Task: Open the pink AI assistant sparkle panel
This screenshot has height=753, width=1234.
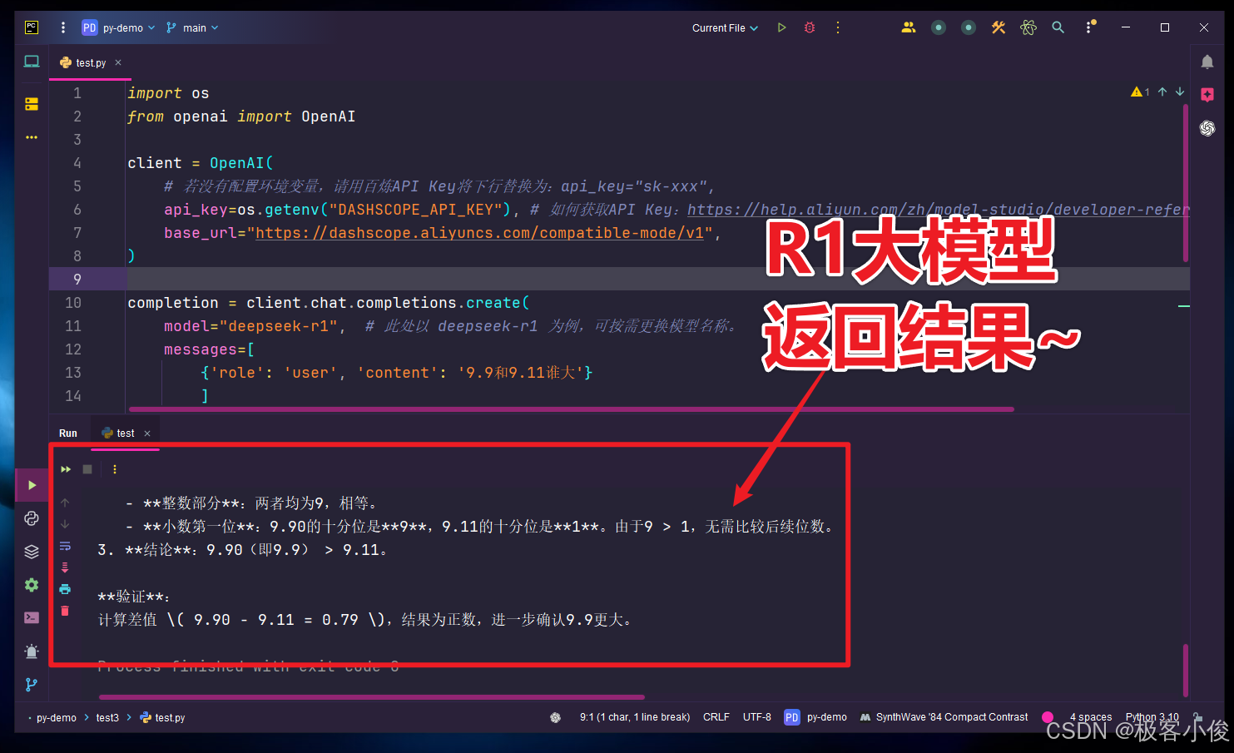Action: [1207, 95]
